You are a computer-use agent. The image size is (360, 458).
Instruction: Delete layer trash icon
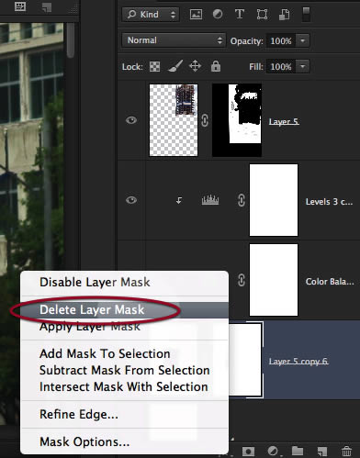pyautogui.click(x=346, y=451)
